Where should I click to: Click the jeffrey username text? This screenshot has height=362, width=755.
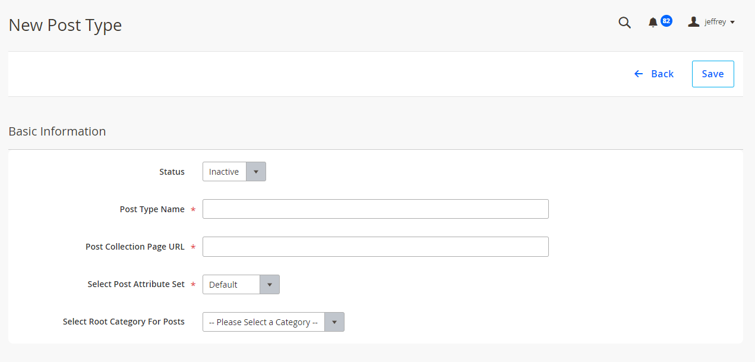715,22
